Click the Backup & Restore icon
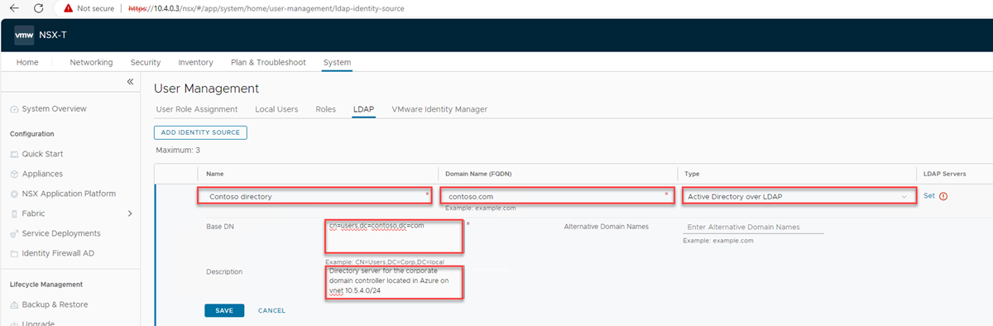Viewport: 993px width, 326px height. click(x=14, y=304)
